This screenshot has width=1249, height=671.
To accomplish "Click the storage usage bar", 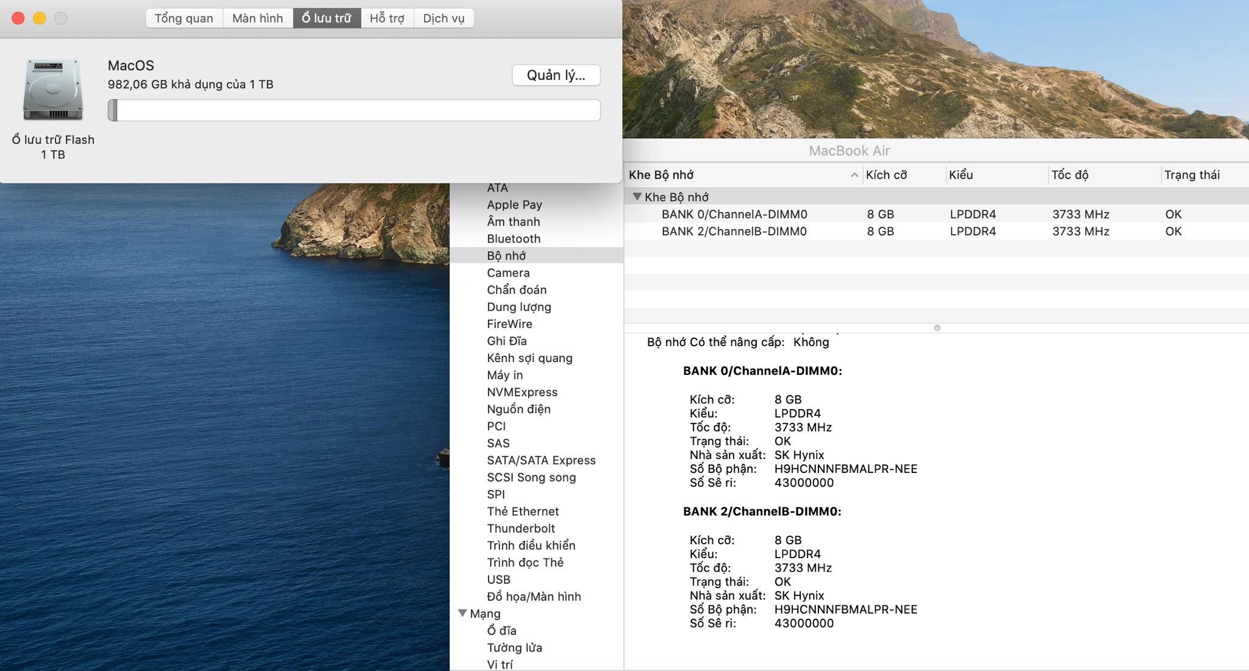I will pyautogui.click(x=354, y=110).
